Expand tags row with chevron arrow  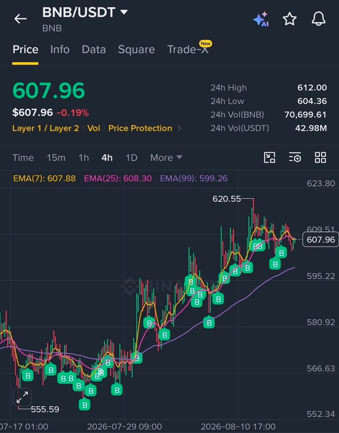click(179, 128)
